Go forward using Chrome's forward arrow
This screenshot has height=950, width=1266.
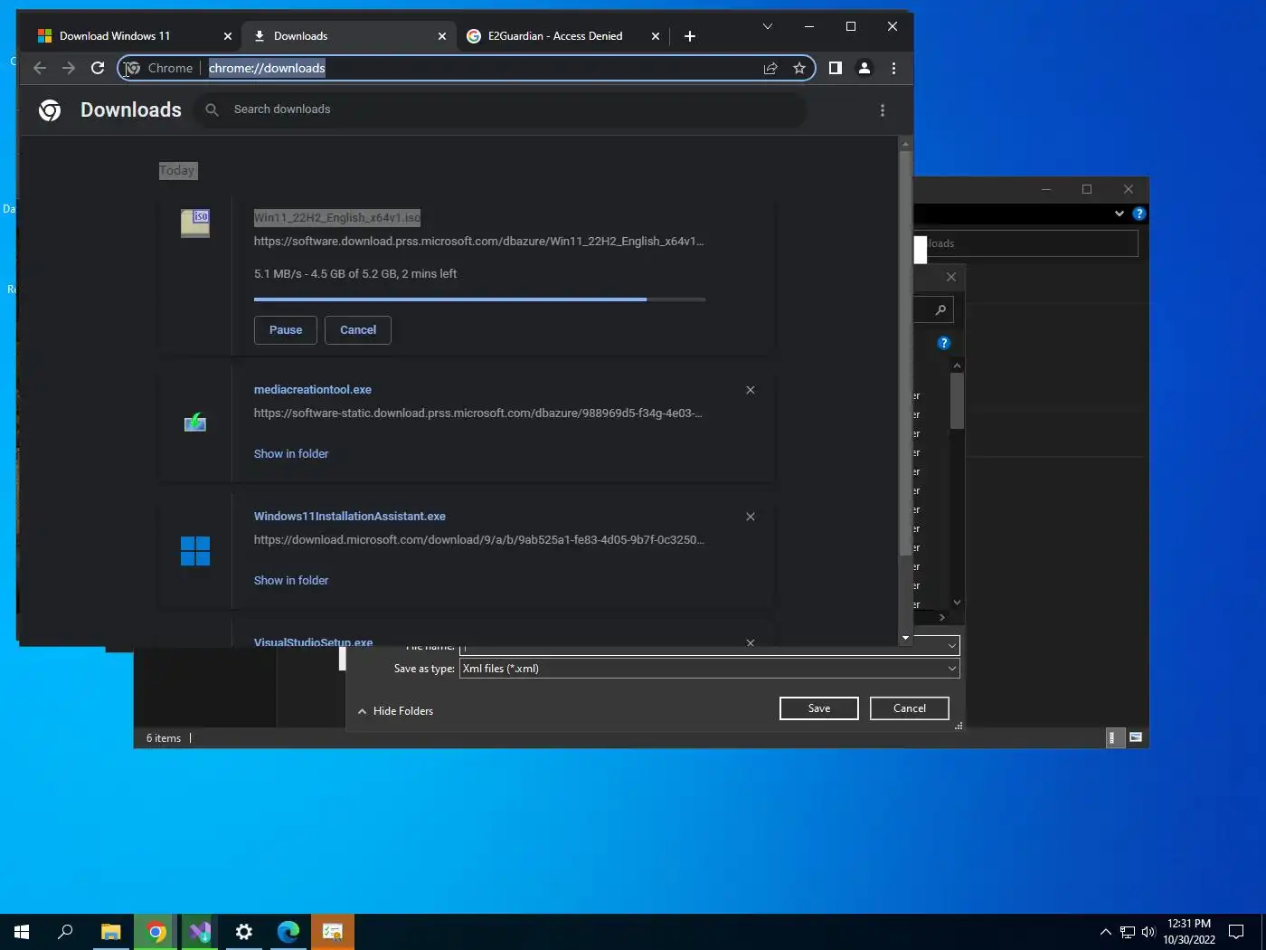pos(69,68)
